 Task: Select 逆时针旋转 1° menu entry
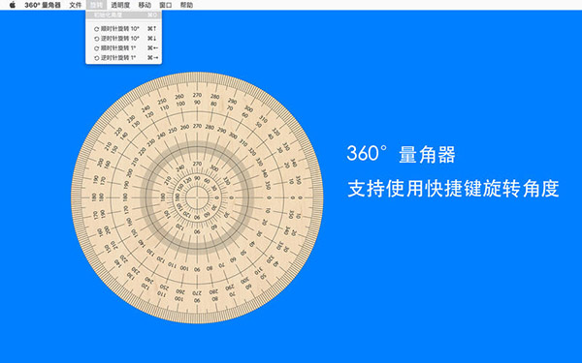(123, 57)
